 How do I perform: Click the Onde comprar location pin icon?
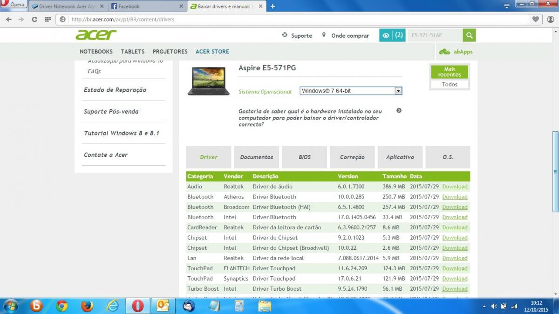click(x=324, y=35)
